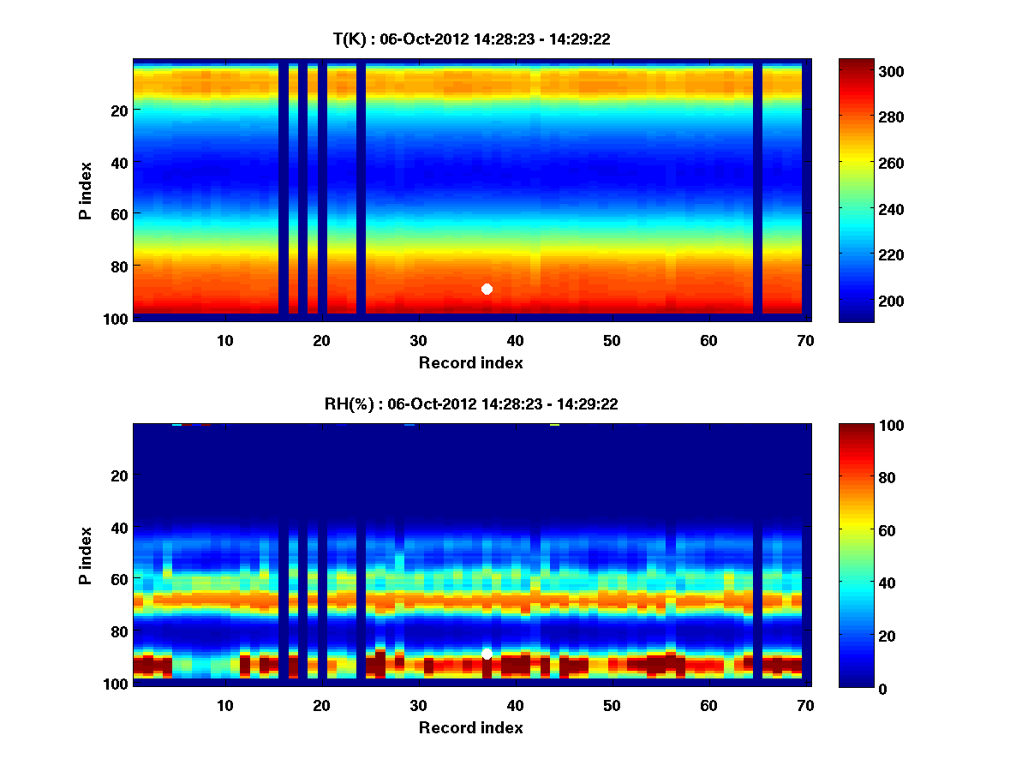
Task: Click the missing-data stripe near record 65 in temperature plot
Action: click(x=757, y=188)
